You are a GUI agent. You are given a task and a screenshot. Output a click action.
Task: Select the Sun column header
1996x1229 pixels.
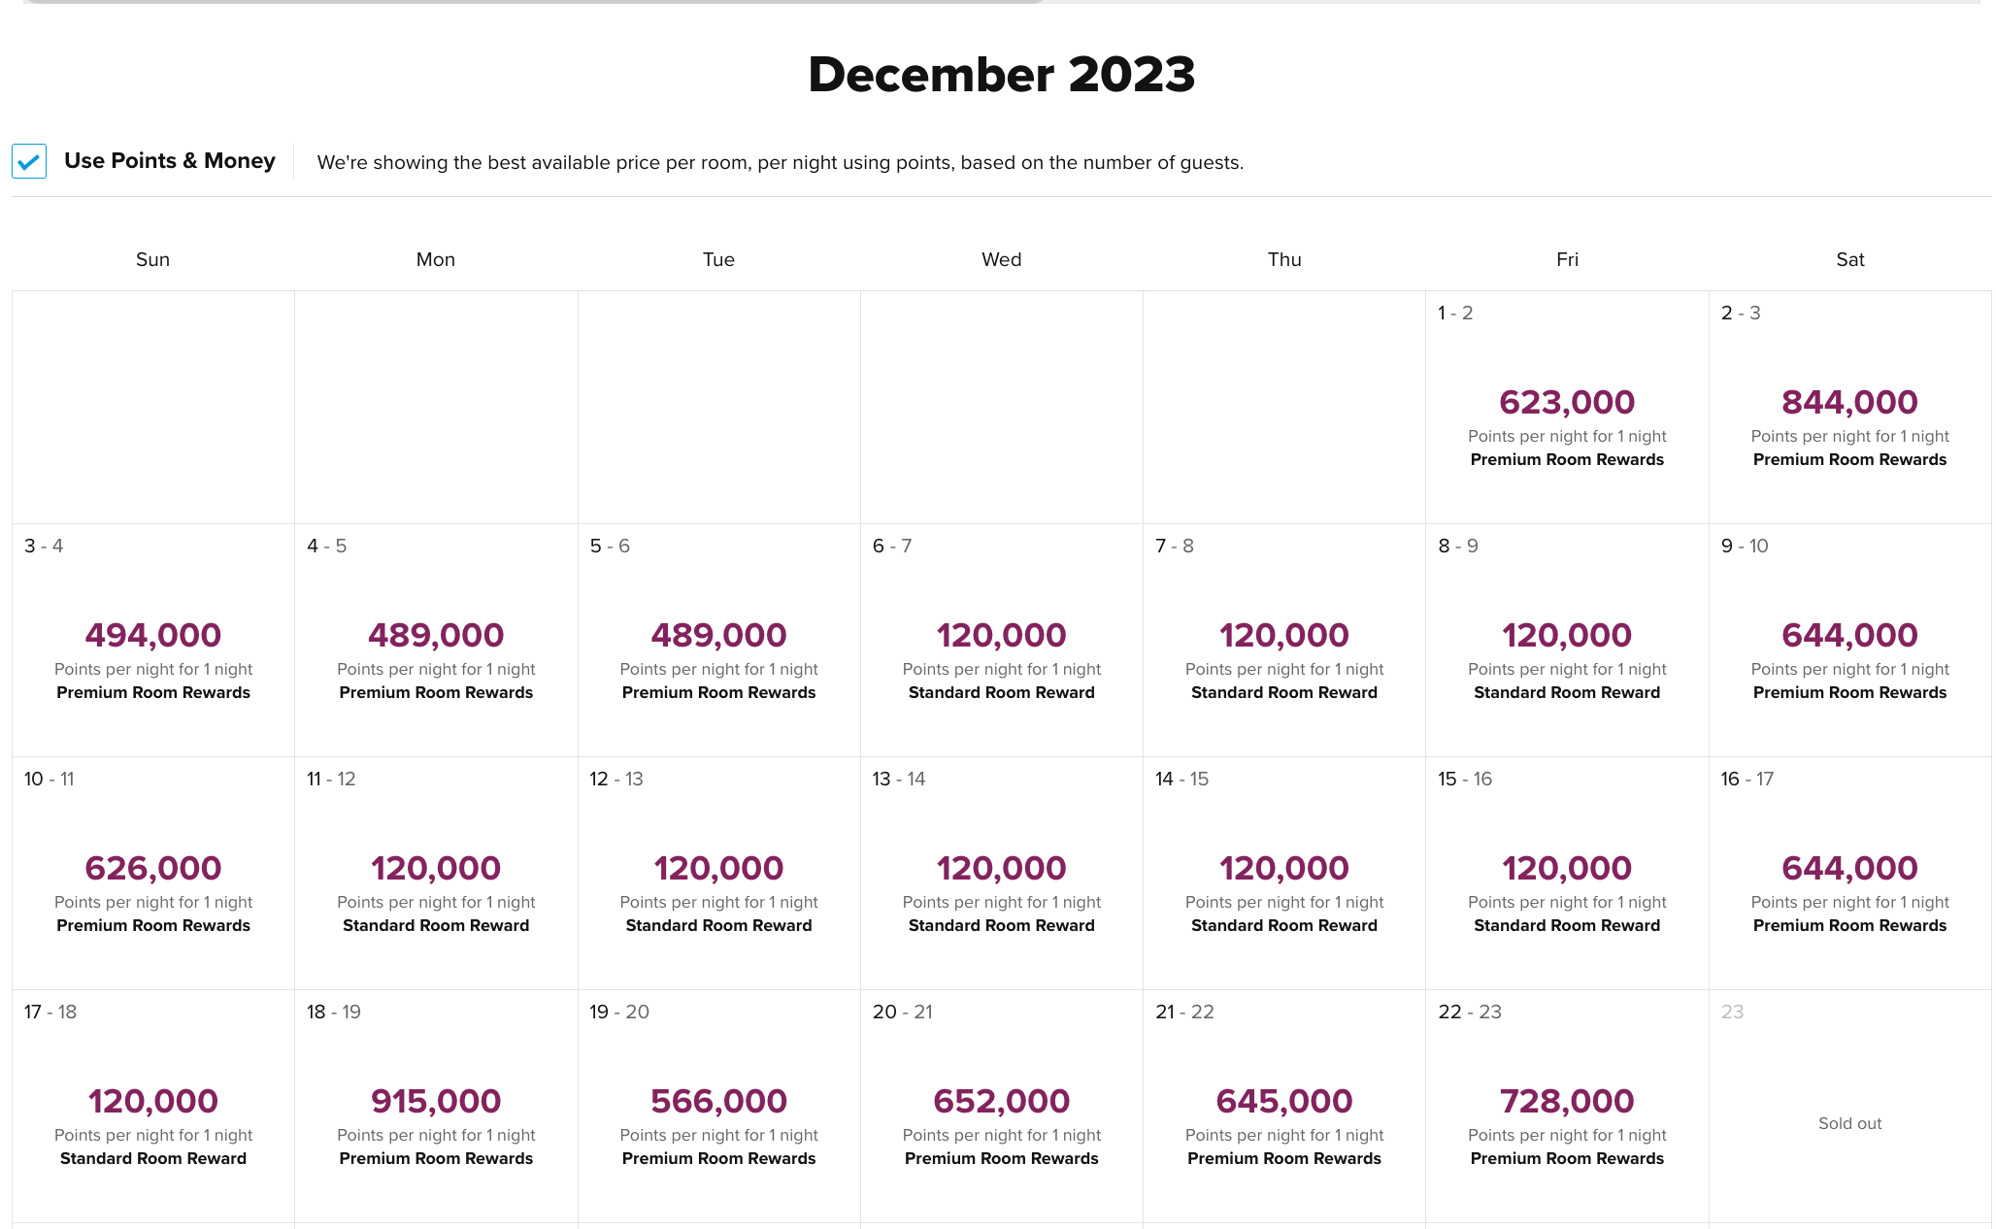point(152,259)
